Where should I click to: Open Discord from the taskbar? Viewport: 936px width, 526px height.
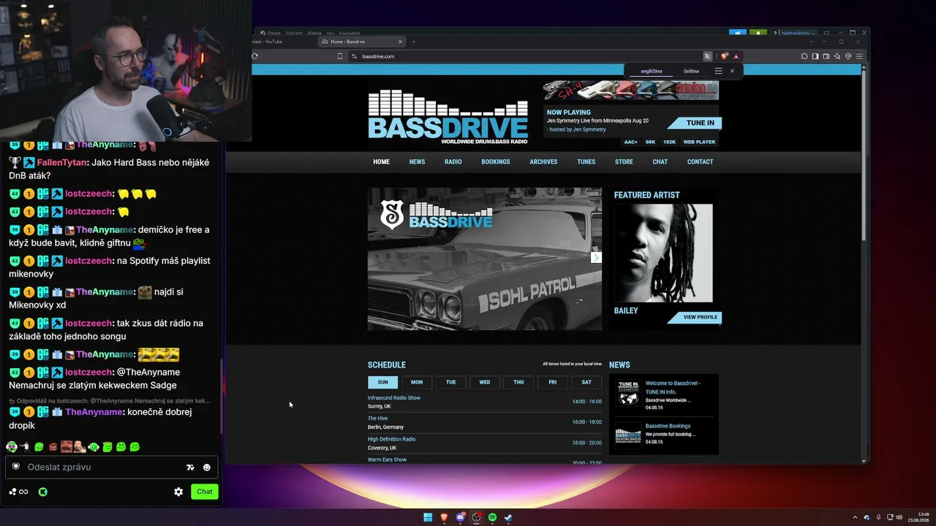[x=460, y=517]
